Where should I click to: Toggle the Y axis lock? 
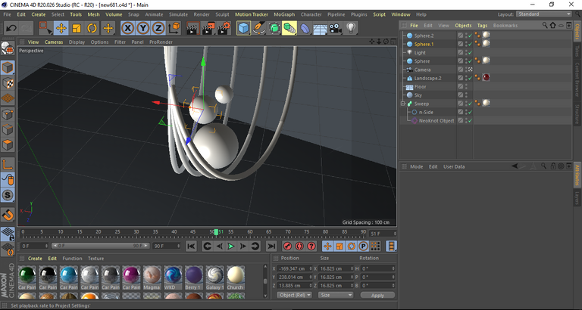click(143, 28)
